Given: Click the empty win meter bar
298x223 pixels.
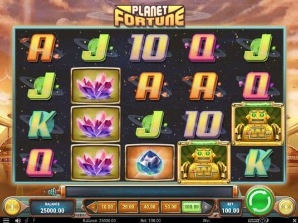Looking at the screenshot, I should point(149,191).
